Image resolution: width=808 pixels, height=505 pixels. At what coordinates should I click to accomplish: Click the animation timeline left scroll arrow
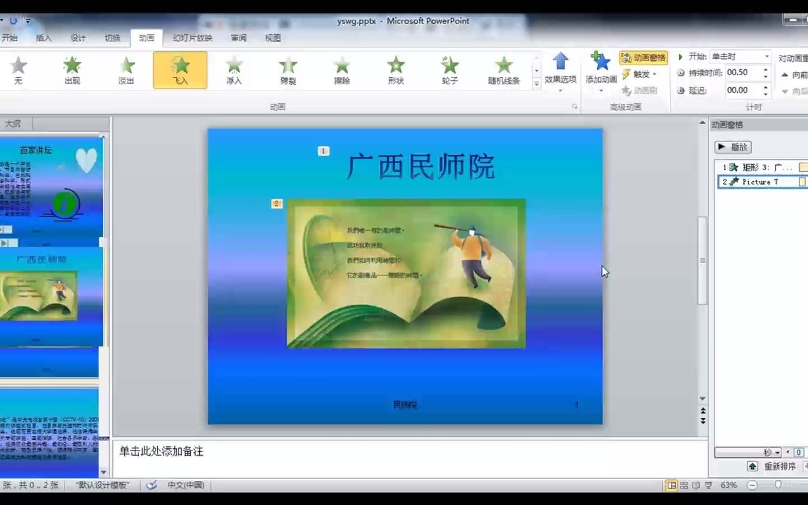click(x=788, y=452)
